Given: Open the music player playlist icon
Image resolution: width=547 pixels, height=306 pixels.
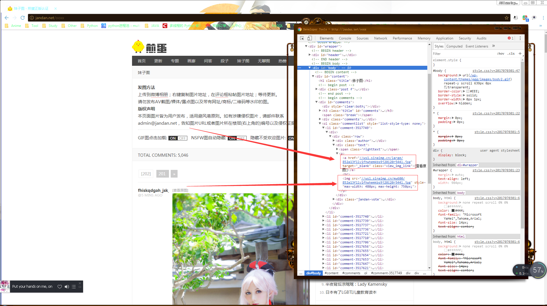Looking at the screenshot, I should (74, 287).
